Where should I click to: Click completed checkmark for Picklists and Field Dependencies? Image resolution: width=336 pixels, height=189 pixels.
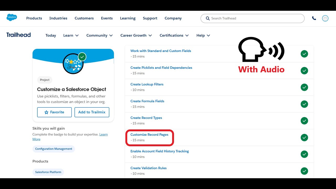304,71
